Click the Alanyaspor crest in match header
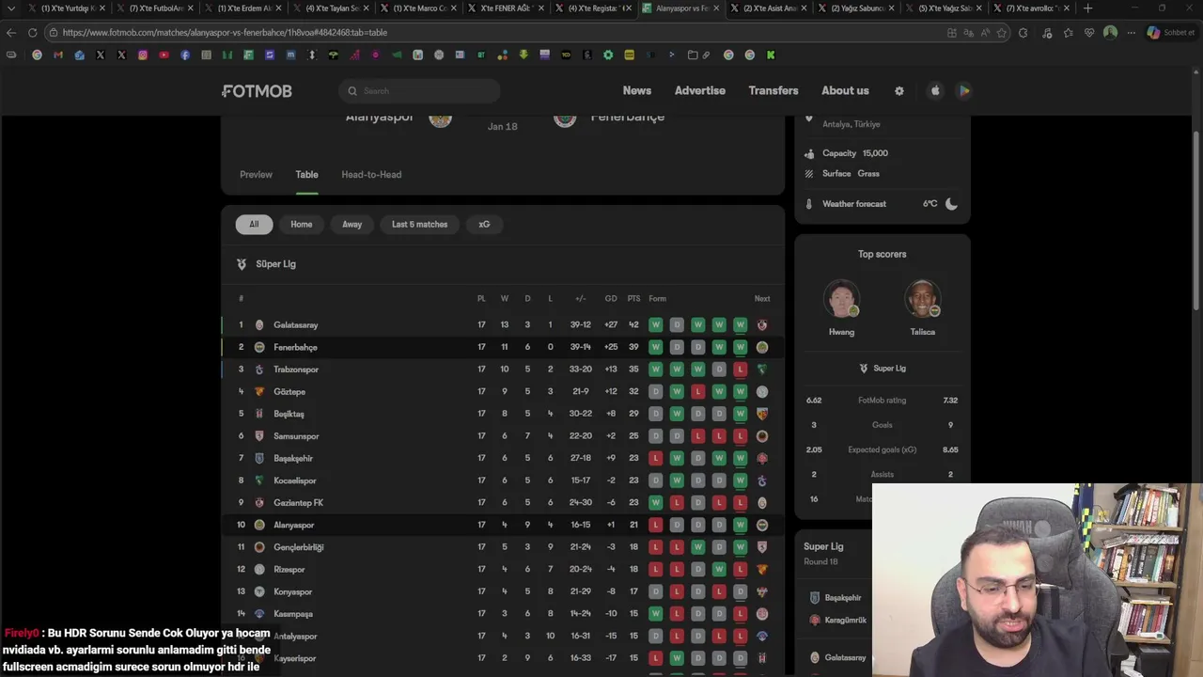This screenshot has height=677, width=1203. pos(440,119)
